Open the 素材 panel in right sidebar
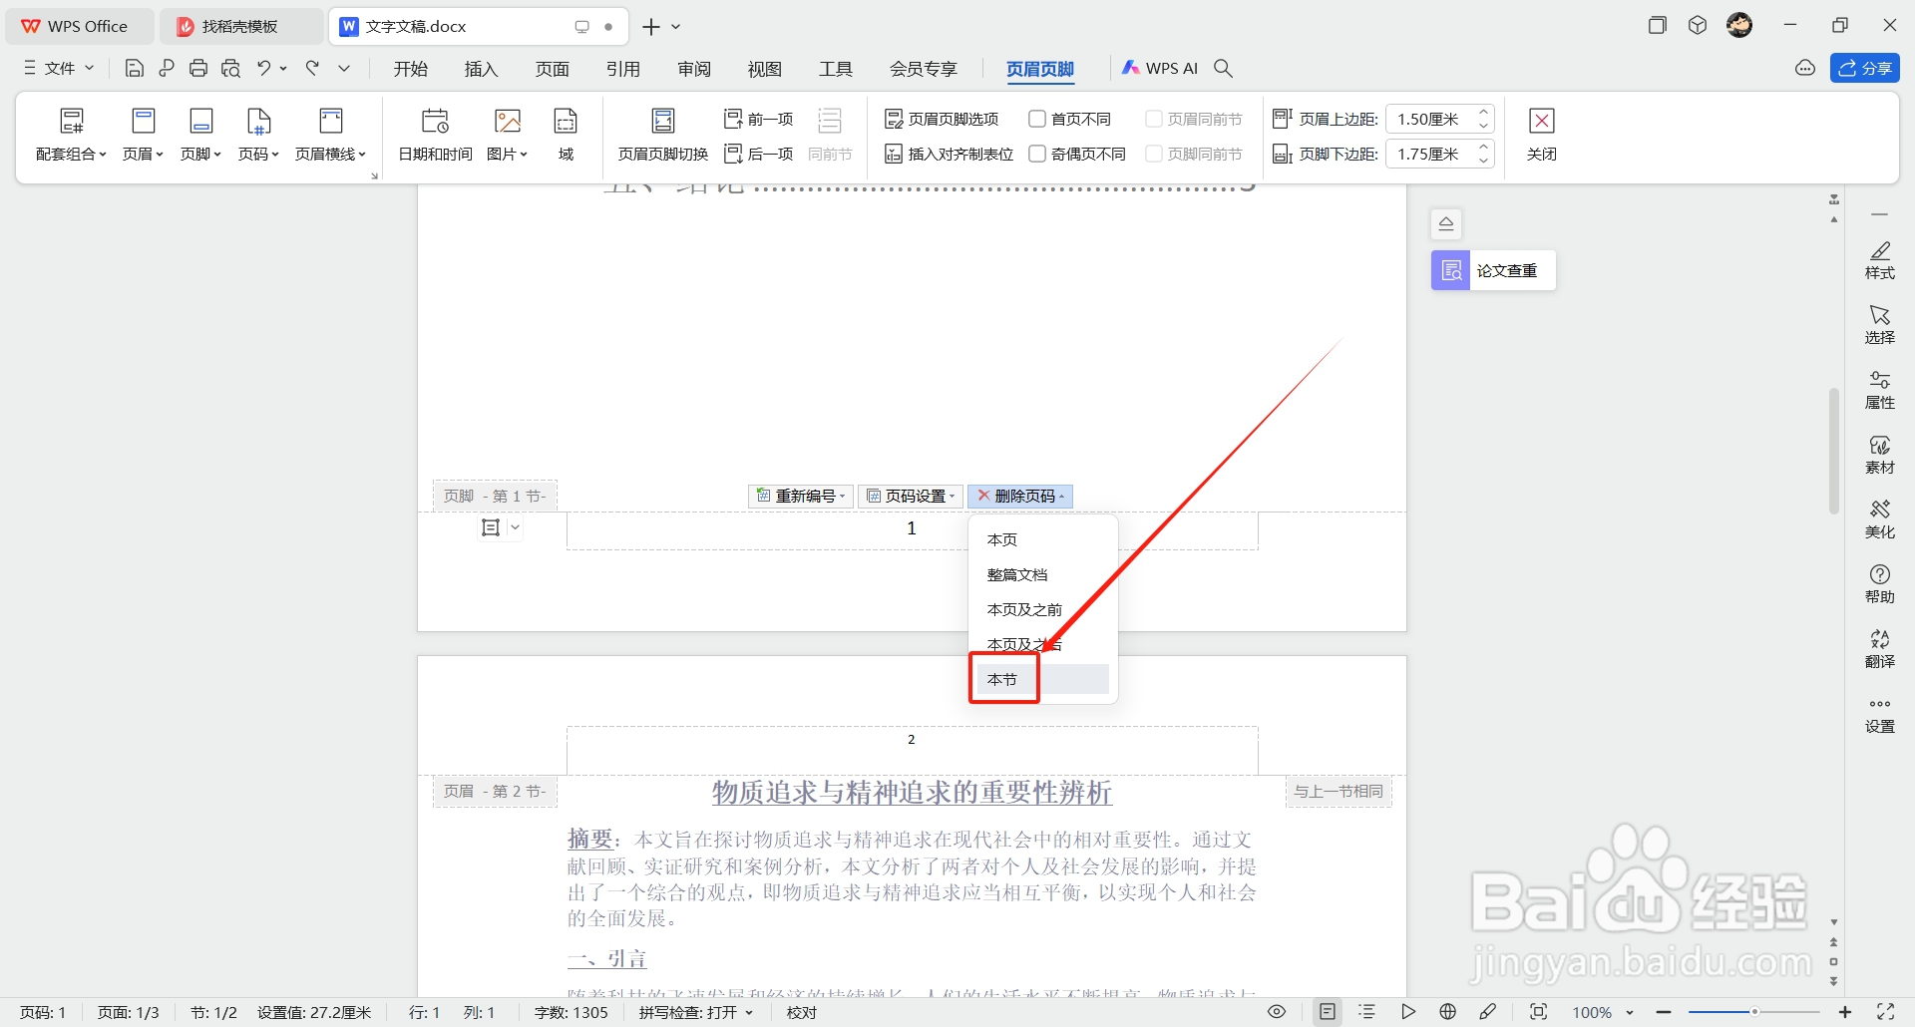The height and width of the screenshot is (1027, 1915). point(1879,456)
